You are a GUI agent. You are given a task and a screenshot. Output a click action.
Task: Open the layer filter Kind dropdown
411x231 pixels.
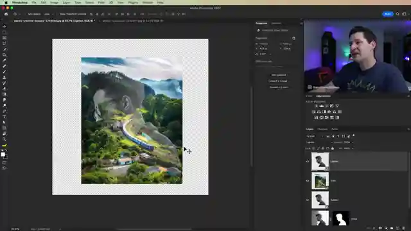[315, 136]
